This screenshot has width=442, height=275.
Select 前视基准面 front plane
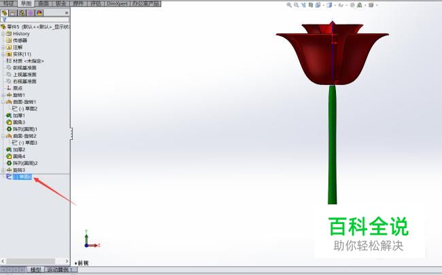click(22, 67)
